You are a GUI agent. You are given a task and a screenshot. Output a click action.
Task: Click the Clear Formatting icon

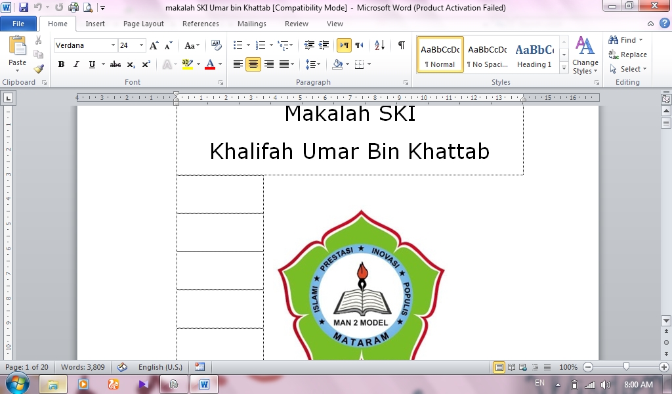[x=217, y=45]
